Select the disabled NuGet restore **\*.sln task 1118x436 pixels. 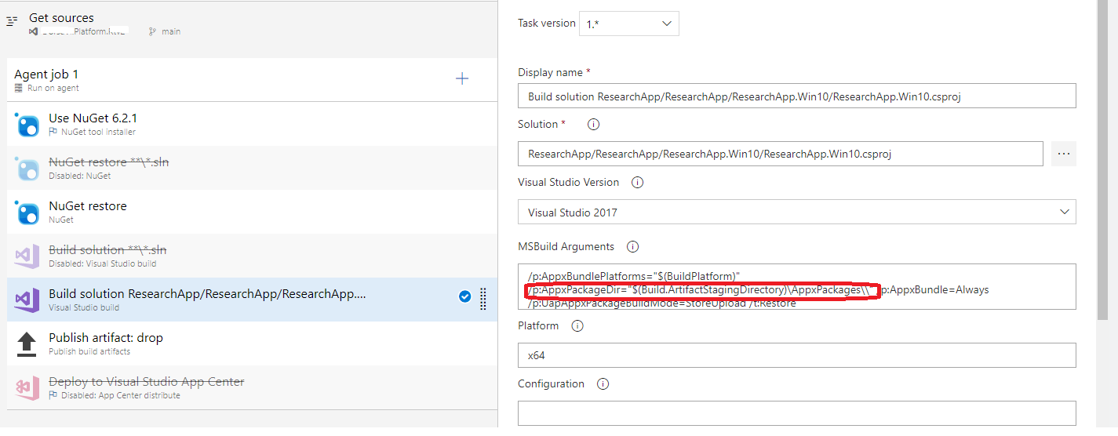coord(252,168)
